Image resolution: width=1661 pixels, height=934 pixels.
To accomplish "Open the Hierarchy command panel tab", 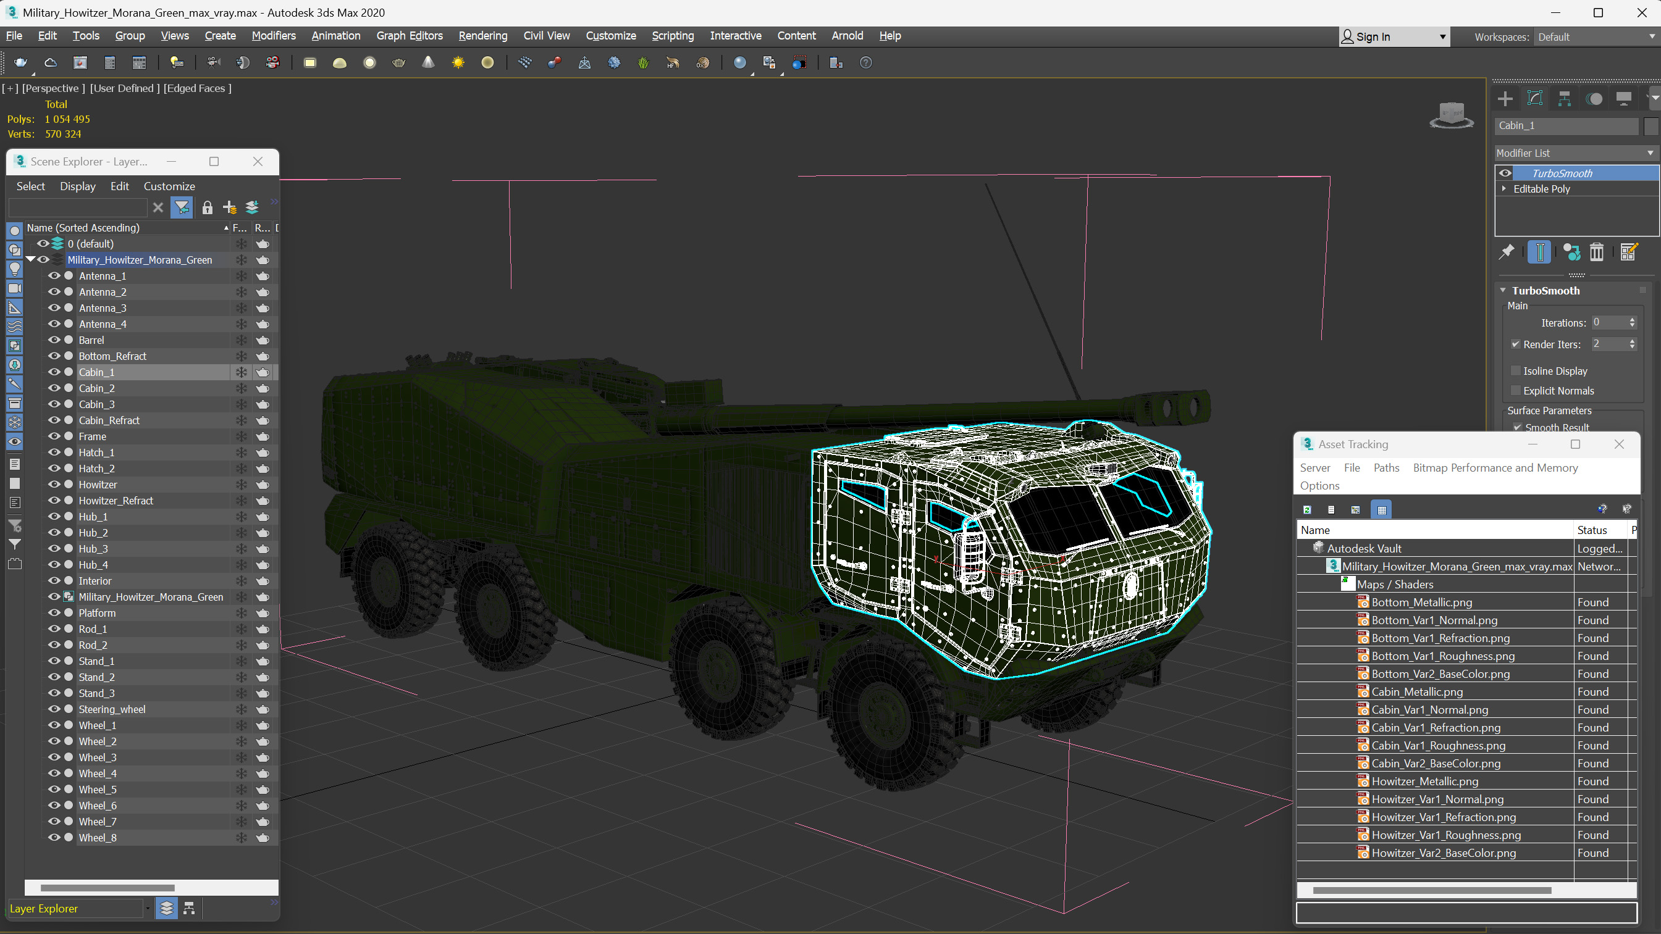I will pyautogui.click(x=1564, y=99).
